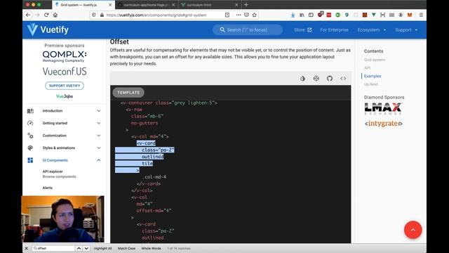Switch to the curriculum-app GitHub tab

[x=146, y=5]
